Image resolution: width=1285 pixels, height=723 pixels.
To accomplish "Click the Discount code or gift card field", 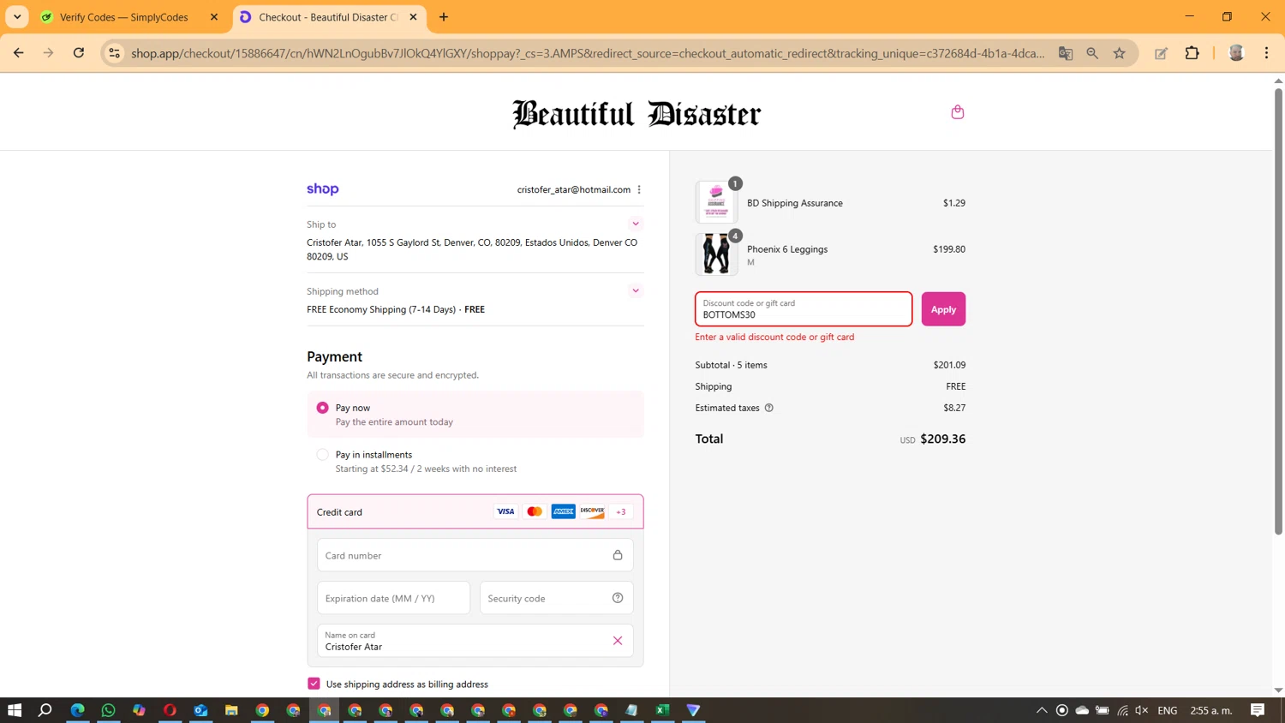I will click(804, 309).
